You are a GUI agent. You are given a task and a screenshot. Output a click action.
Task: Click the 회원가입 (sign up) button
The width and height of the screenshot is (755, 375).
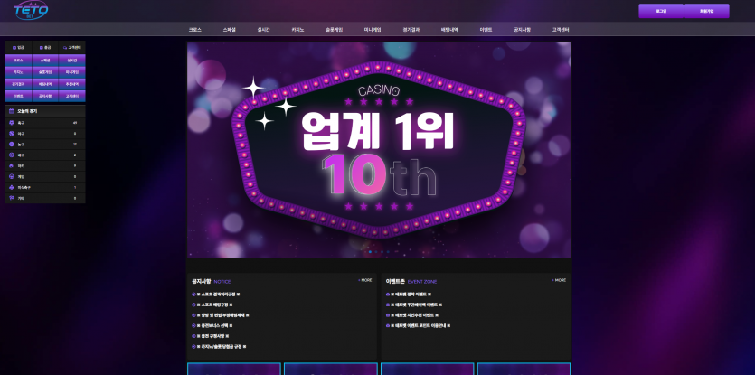[x=707, y=11]
